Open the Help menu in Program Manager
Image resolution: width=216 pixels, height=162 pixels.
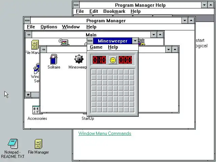coord(91,27)
